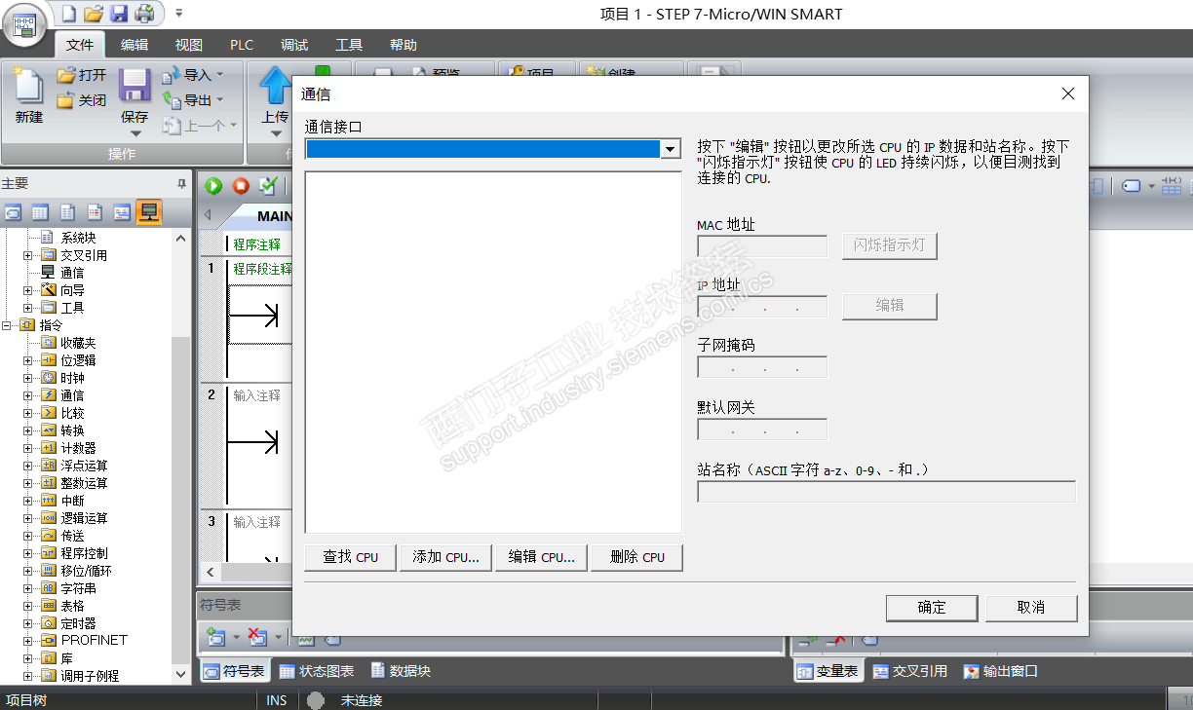The height and width of the screenshot is (710, 1193).
Task: Expand the 位逻辑 instruction folder
Action: [x=27, y=360]
